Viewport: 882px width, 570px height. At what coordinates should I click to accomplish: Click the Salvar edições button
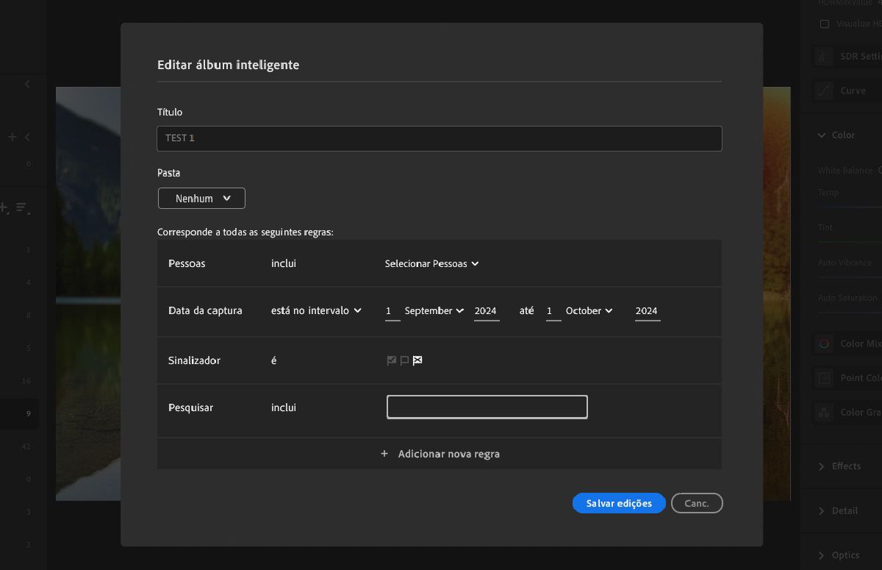coord(619,503)
